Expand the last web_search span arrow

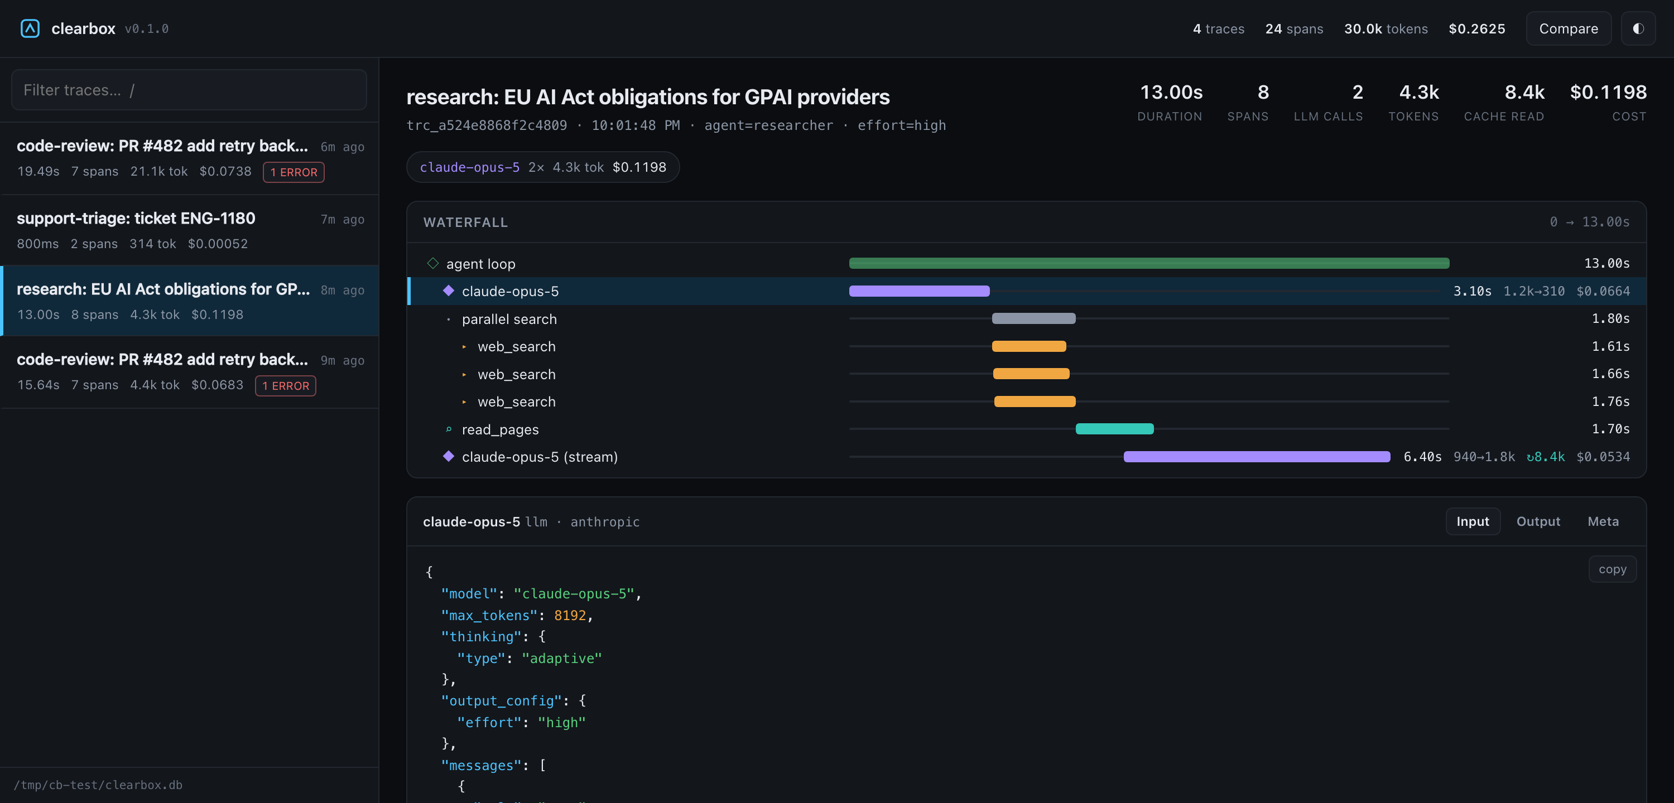click(x=464, y=402)
